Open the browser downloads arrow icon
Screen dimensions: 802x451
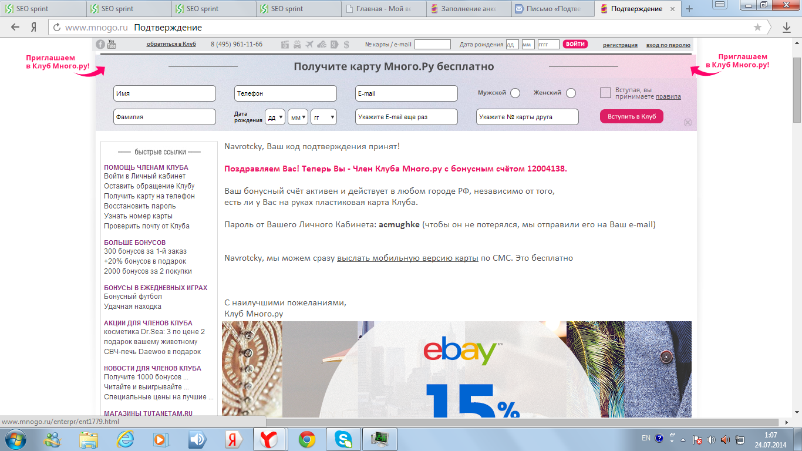click(x=787, y=27)
